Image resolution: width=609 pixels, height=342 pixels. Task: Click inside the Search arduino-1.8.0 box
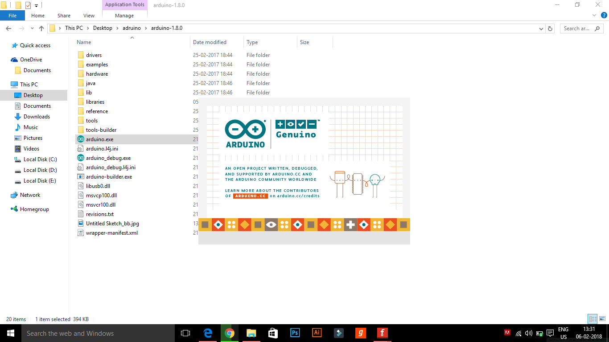click(x=577, y=28)
